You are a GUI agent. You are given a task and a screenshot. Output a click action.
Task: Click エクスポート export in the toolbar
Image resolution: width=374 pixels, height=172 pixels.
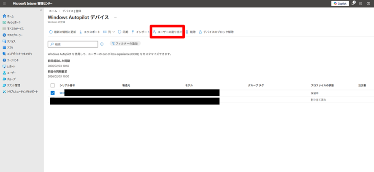(90, 32)
